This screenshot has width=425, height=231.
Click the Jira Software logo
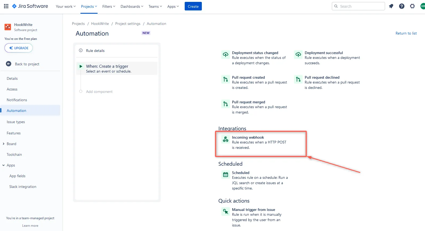[30, 6]
